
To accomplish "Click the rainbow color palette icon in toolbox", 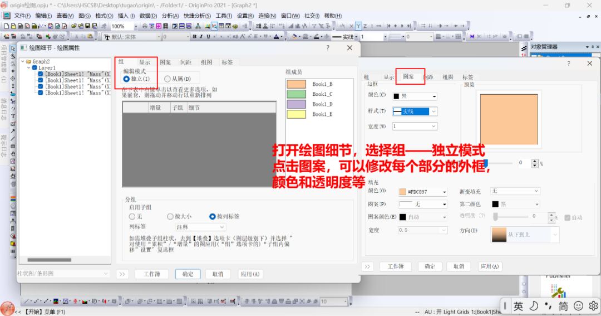I will pyautogui.click(x=13, y=199).
